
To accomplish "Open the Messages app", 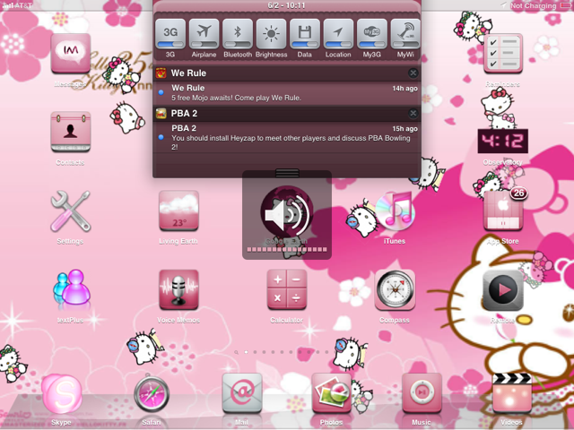I will (x=71, y=54).
